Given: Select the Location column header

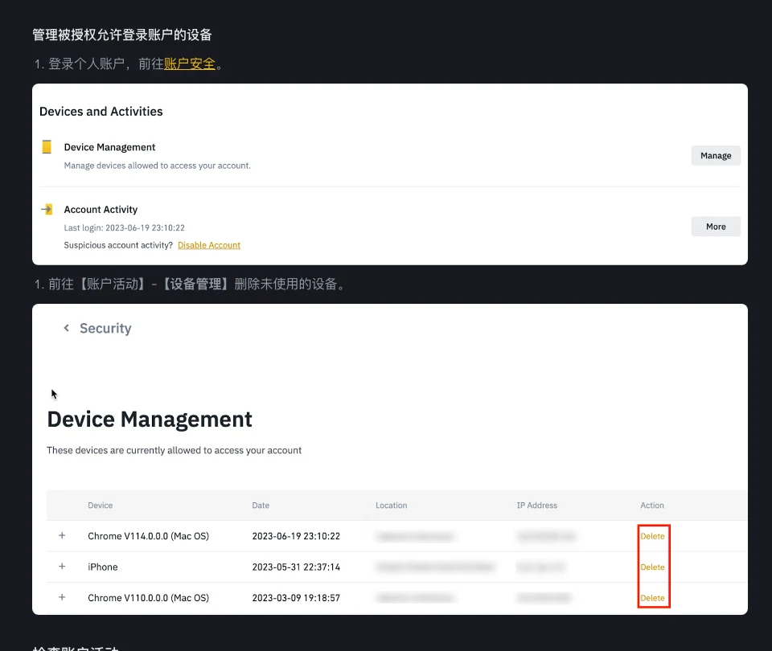Looking at the screenshot, I should click(x=391, y=506).
